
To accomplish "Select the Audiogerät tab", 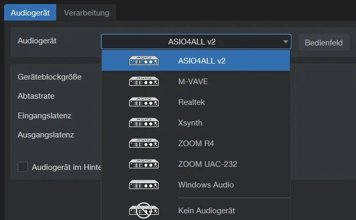I will tap(30, 13).
